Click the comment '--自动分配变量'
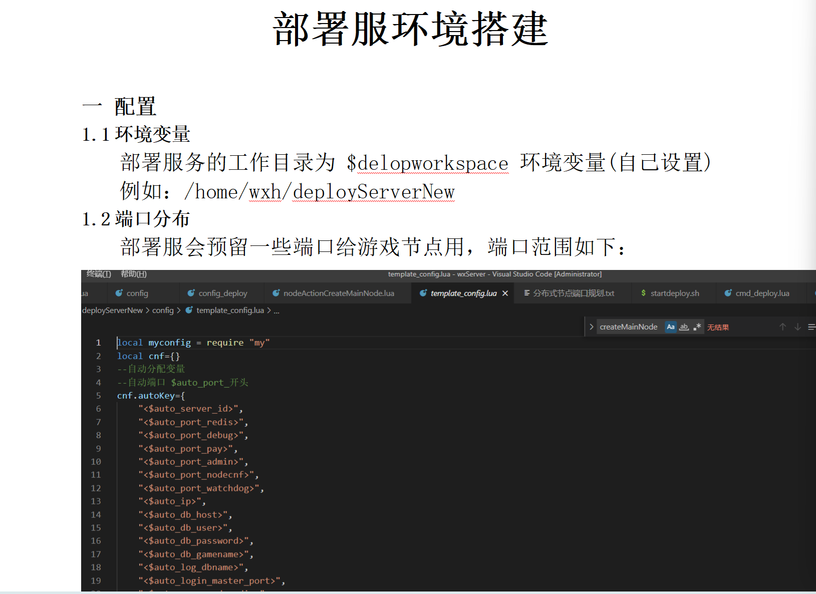 click(151, 369)
